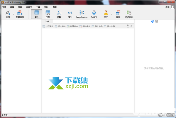Open the File (文件) menu
176x118 pixels.
coord(4,7)
